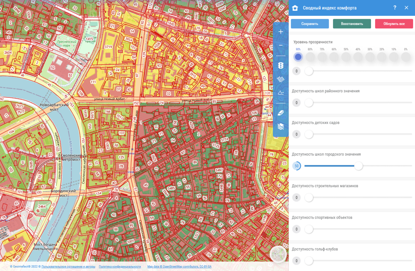Click the Доступность школ городского значения slider handle

click(358, 166)
